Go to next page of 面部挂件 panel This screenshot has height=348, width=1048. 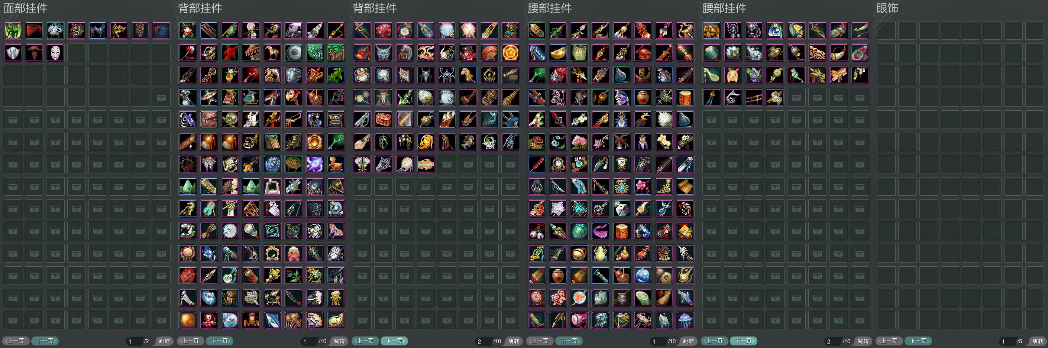coord(46,341)
